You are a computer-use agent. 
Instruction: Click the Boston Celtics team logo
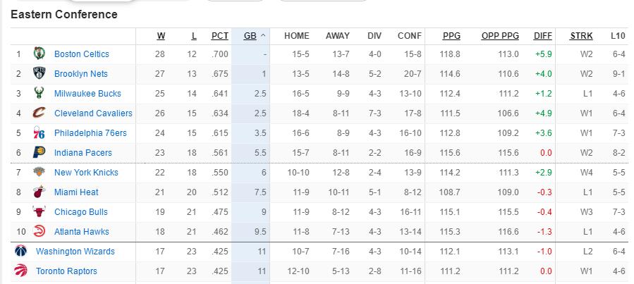coord(39,54)
